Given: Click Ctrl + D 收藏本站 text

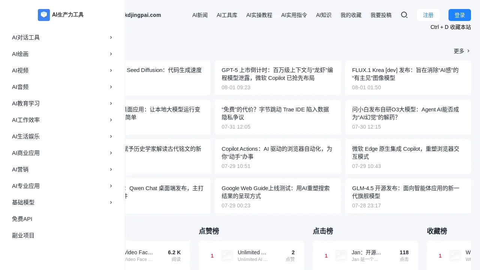Looking at the screenshot, I should tap(451, 27).
